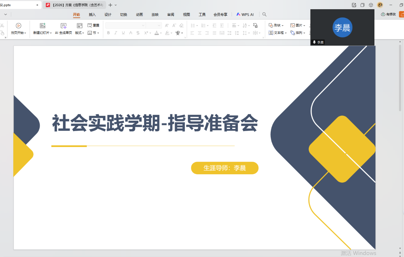Viewport: 404px width, 257px height.
Task: Open the search magnifier icon
Action: pos(265,15)
